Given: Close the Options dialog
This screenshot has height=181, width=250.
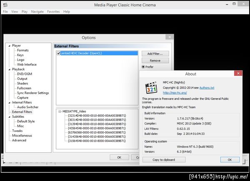Looking at the screenshot, I should (x=170, y=37).
